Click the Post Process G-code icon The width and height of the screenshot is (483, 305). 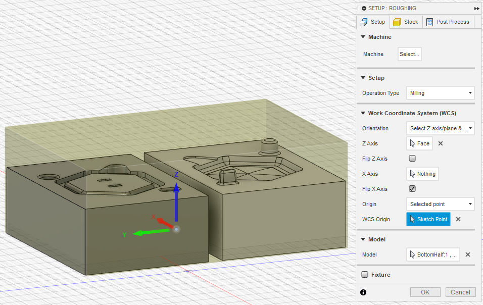click(x=430, y=22)
